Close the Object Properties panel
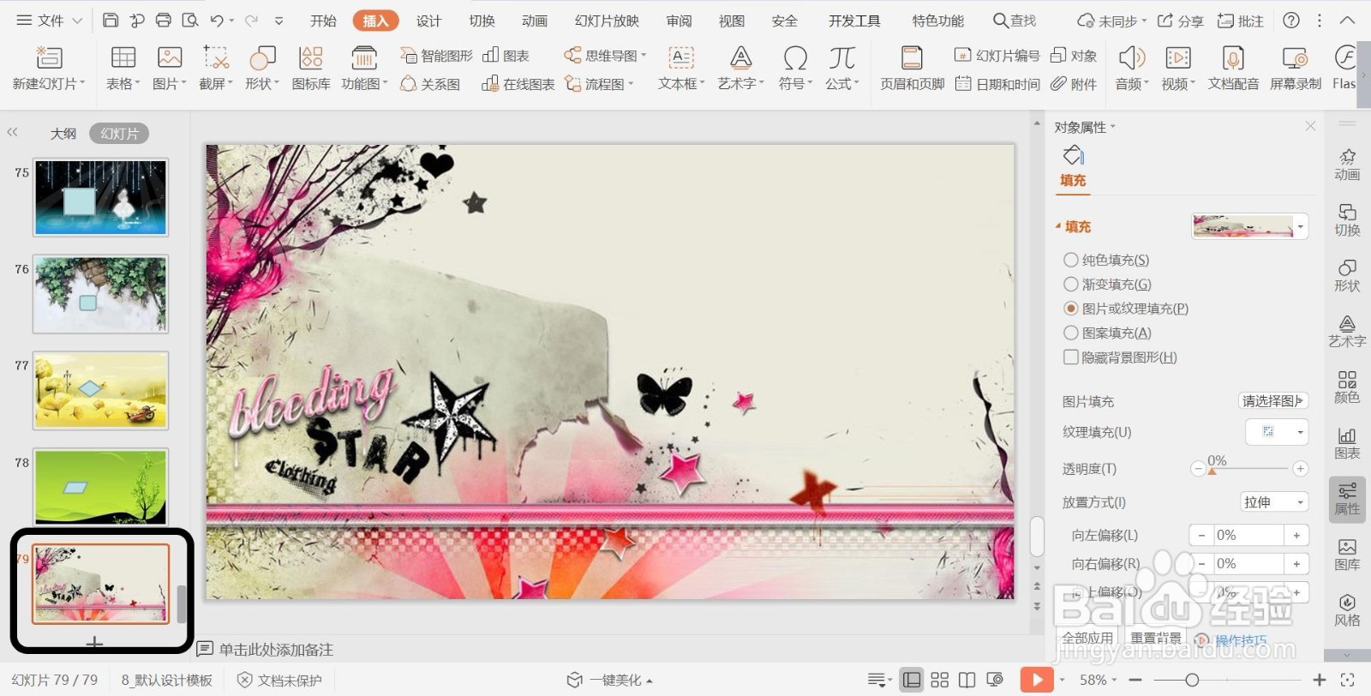The width and height of the screenshot is (1371, 696). (x=1310, y=126)
